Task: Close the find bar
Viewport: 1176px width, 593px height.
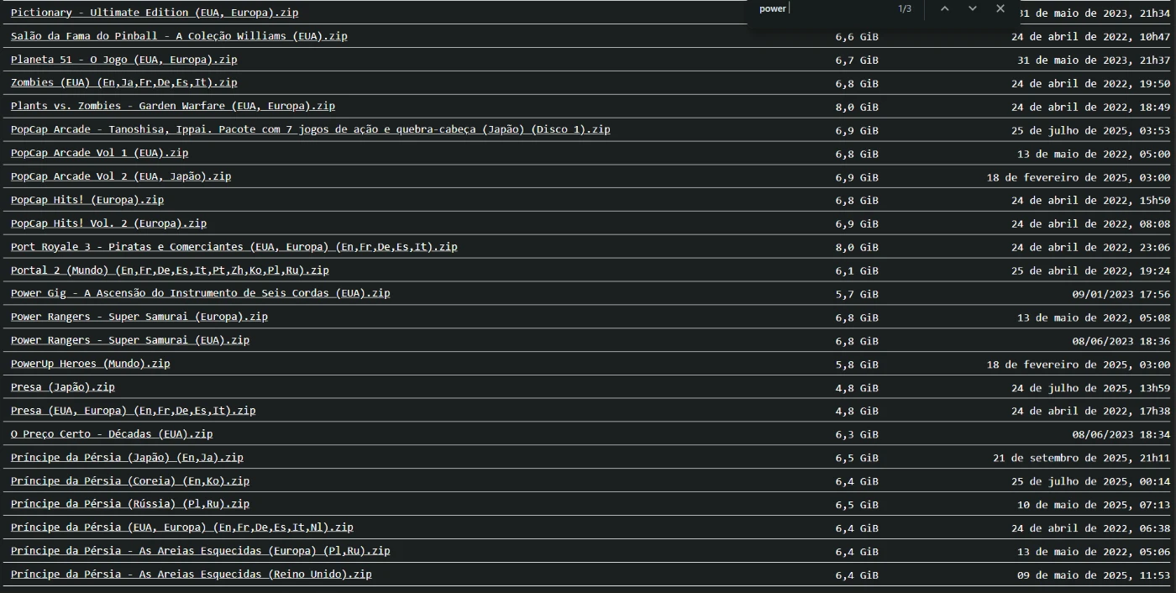Action: pyautogui.click(x=1000, y=8)
